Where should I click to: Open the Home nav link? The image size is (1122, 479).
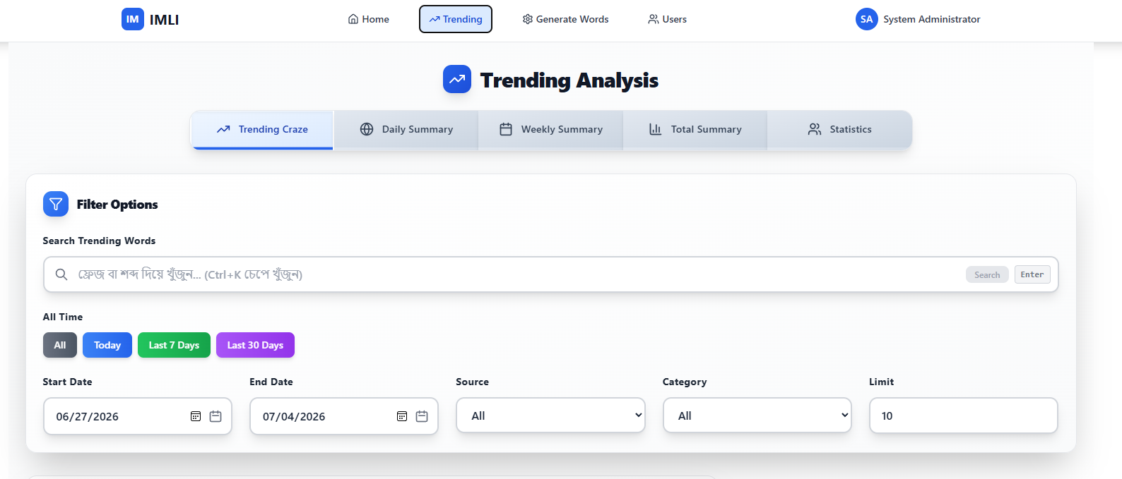[369, 19]
